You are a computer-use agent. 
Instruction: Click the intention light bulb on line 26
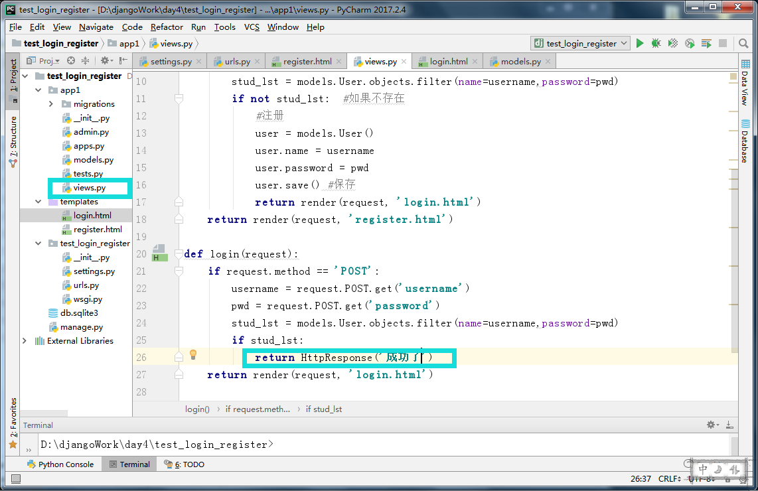click(193, 355)
